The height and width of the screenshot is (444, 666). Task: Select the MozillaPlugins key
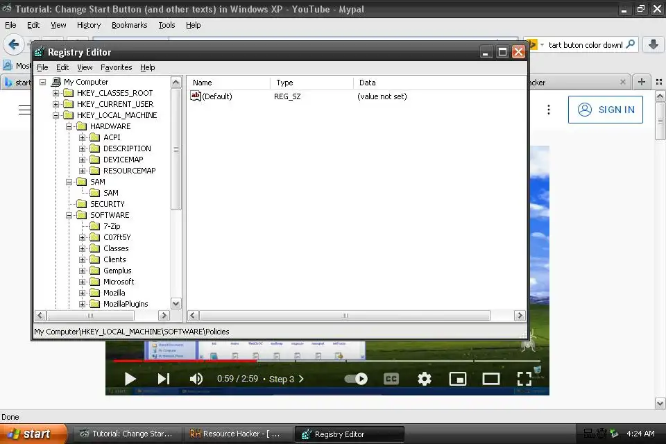[126, 304]
